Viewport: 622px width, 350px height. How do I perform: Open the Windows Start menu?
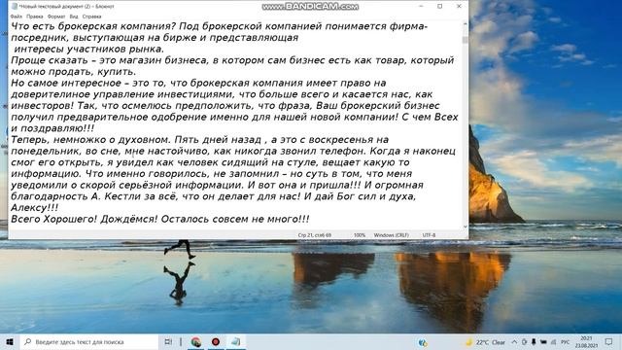(x=10, y=341)
